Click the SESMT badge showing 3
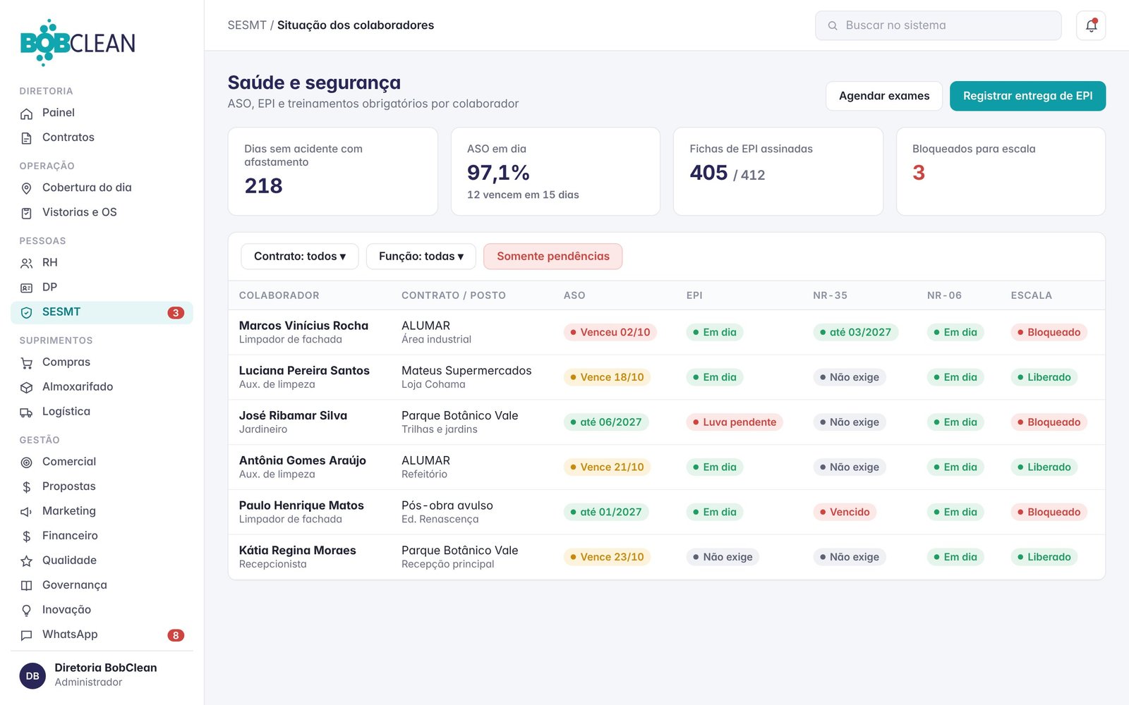 176,312
